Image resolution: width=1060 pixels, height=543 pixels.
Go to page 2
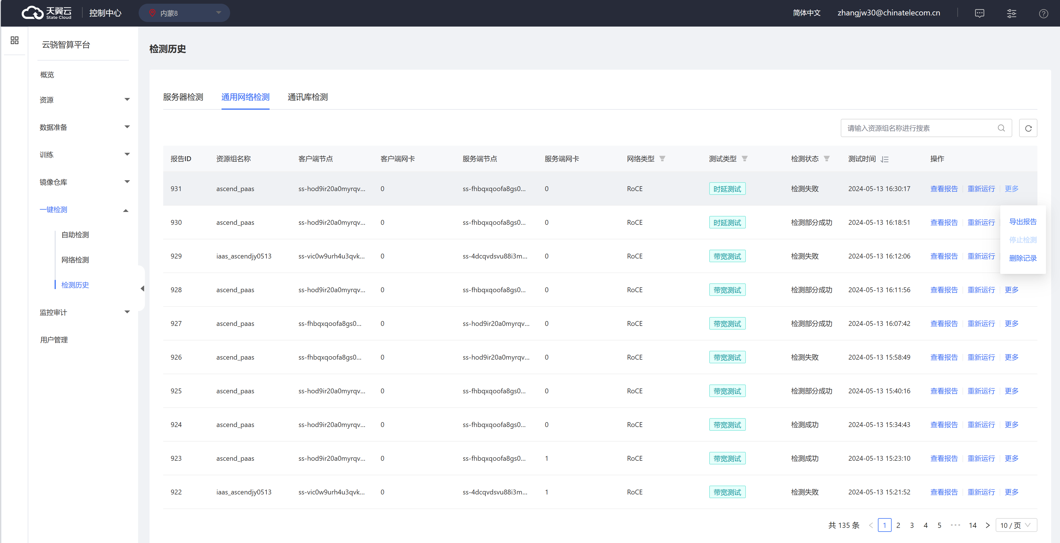click(898, 525)
